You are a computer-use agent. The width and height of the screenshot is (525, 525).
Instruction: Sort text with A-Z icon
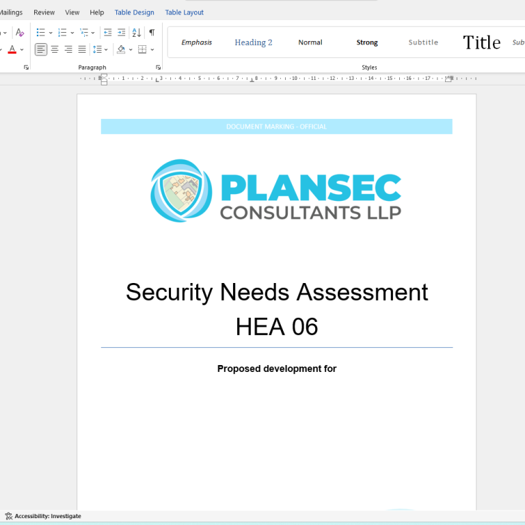click(x=136, y=33)
